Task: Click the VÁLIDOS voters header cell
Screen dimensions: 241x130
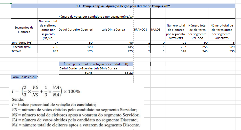Action: (x=197, y=32)
